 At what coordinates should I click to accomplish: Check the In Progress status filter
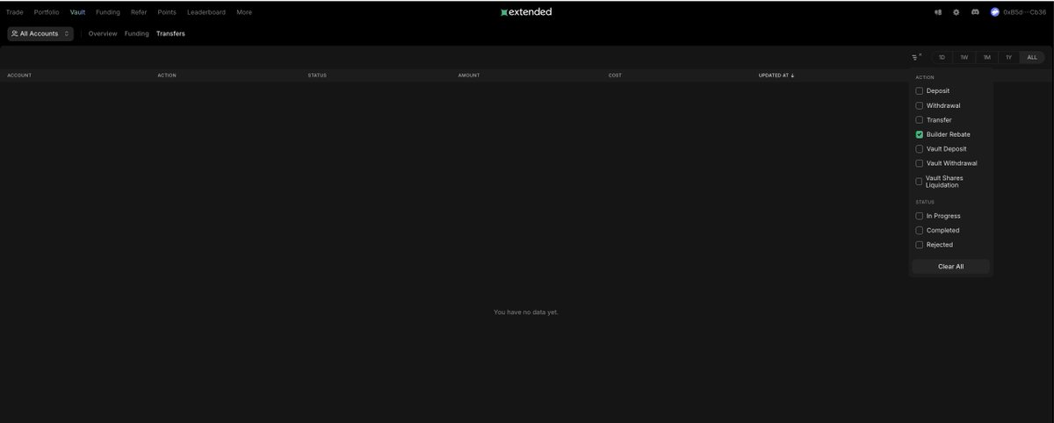(x=920, y=216)
